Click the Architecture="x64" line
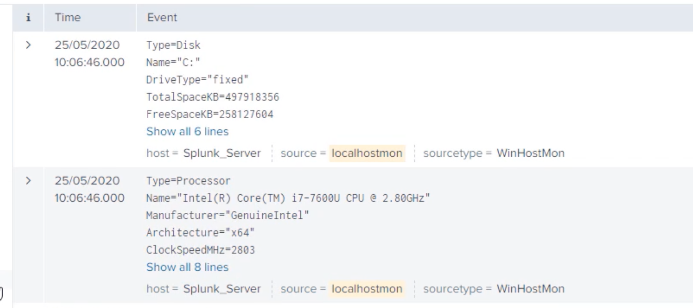The height and width of the screenshot is (308, 693). pyautogui.click(x=200, y=232)
